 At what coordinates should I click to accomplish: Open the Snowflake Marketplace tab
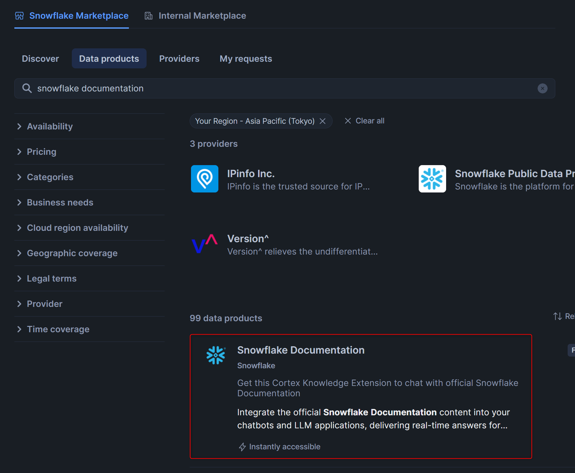(71, 16)
